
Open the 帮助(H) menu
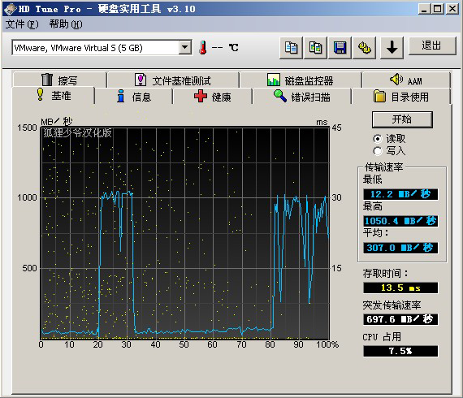pyautogui.click(x=66, y=24)
